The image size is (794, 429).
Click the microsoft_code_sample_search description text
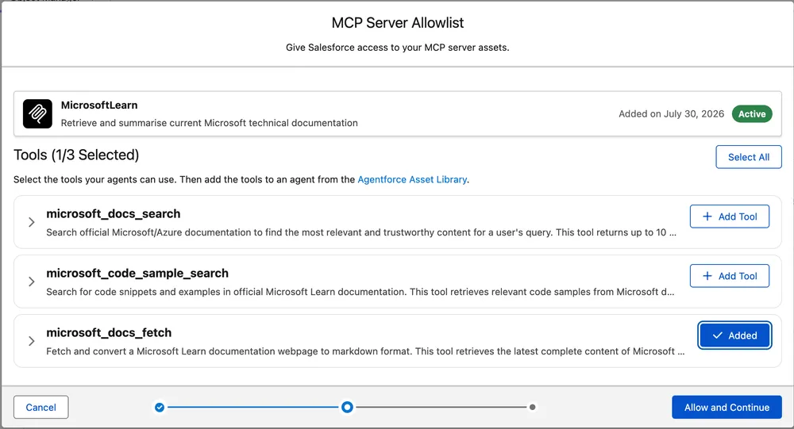click(360, 292)
